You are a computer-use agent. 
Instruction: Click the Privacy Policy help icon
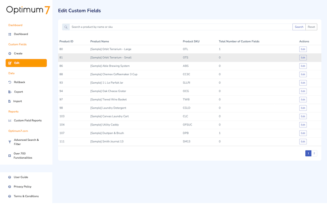click(10, 187)
